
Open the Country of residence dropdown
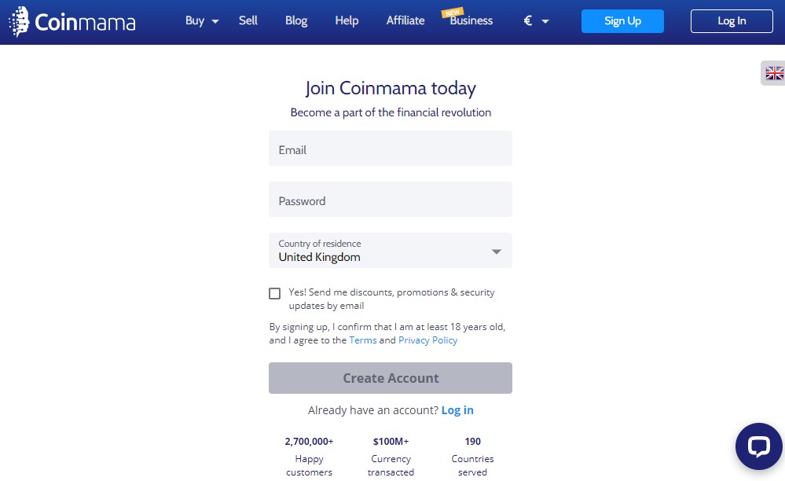click(x=391, y=250)
